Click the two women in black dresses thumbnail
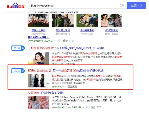Screen dimensions: 149x118 point(38,81)
